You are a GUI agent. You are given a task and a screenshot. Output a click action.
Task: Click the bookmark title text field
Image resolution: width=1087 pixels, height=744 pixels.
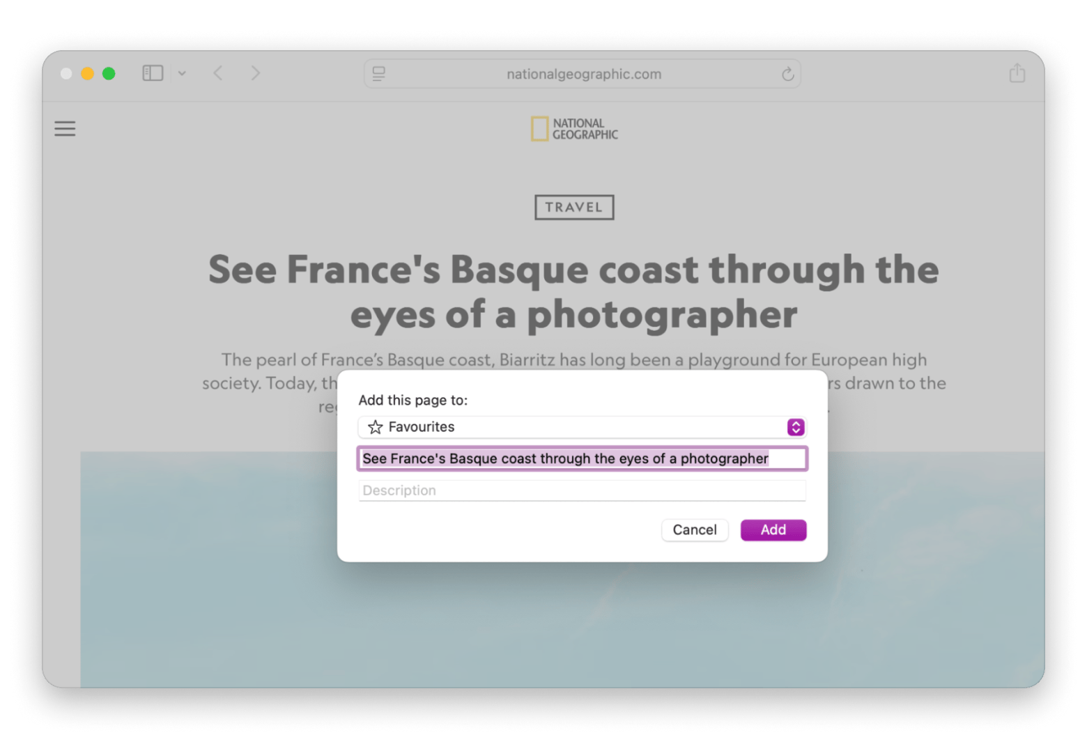click(582, 458)
